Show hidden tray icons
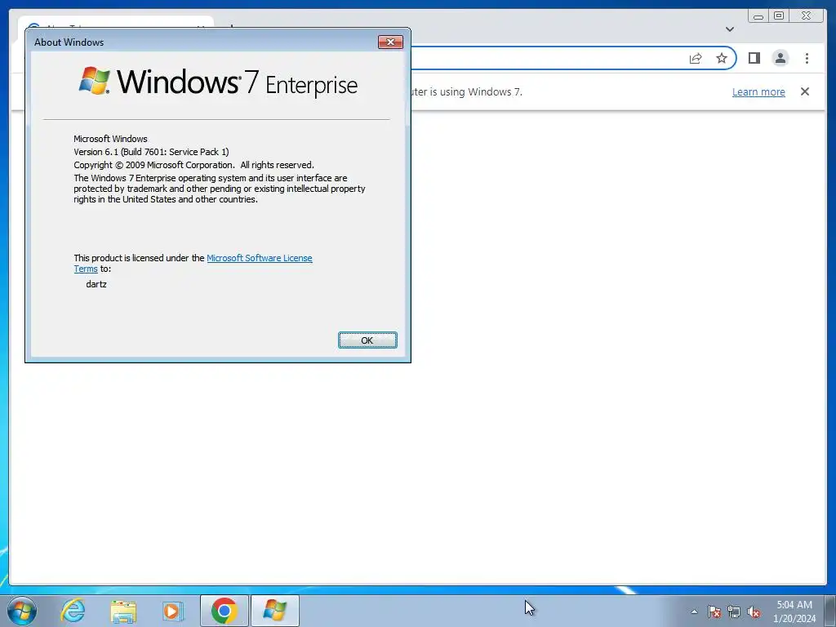The height and width of the screenshot is (627, 836). 694,611
